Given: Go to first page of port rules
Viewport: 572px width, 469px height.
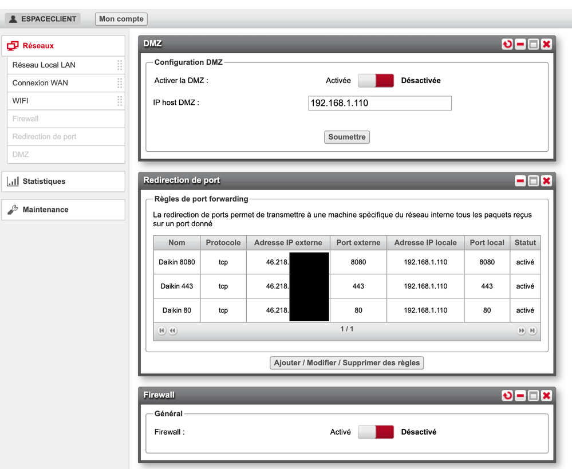Looking at the screenshot, I should click(x=162, y=331).
